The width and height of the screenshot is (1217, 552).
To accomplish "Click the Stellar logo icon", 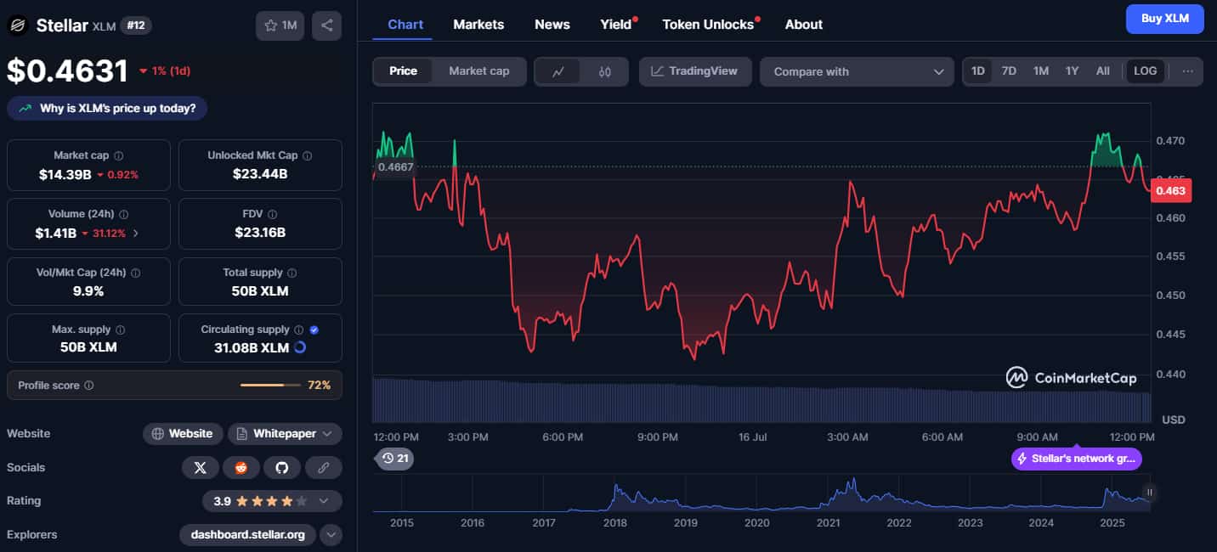I will (x=17, y=25).
